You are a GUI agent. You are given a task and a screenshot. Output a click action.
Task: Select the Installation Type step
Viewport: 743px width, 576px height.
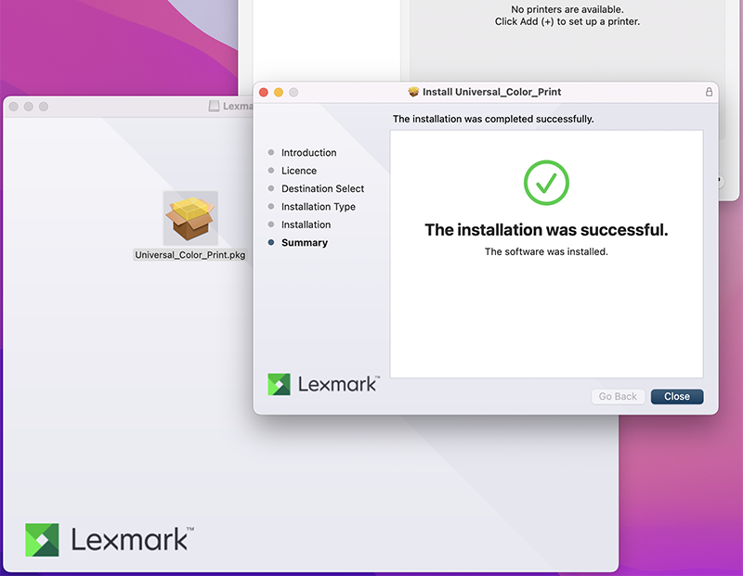click(x=319, y=206)
